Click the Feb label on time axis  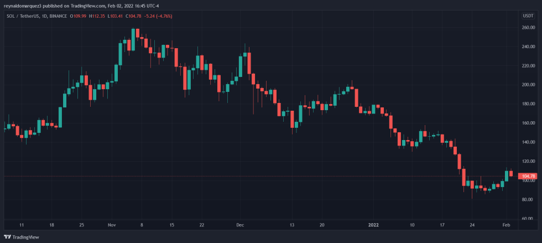507,225
